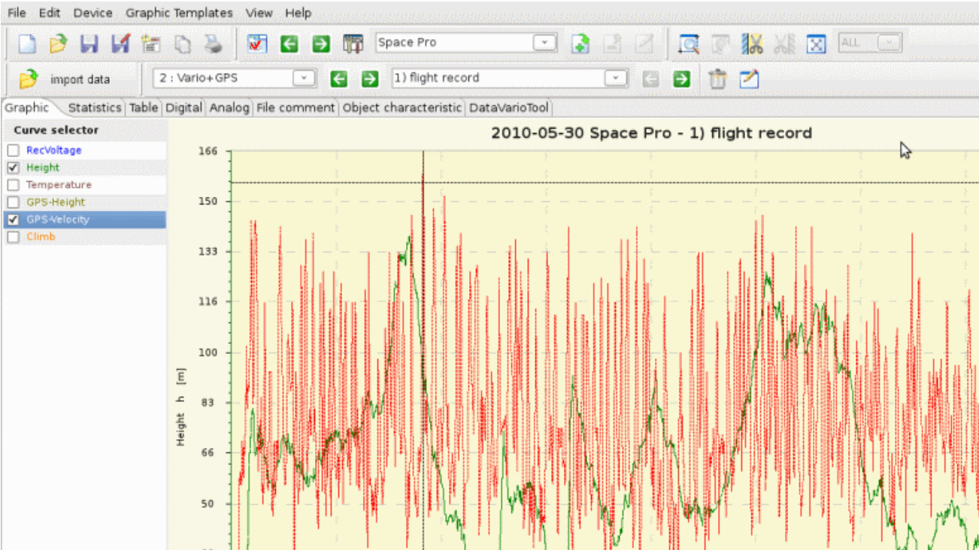The image size is (979, 550).
Task: Activate the zoom graphics tool
Action: coord(688,44)
